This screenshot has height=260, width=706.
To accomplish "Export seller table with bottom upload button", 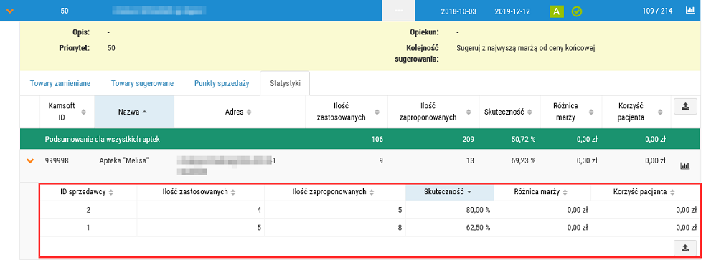I will pos(685,247).
